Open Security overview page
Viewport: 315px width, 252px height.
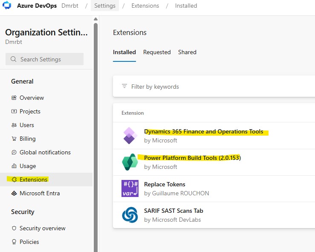click(x=42, y=228)
